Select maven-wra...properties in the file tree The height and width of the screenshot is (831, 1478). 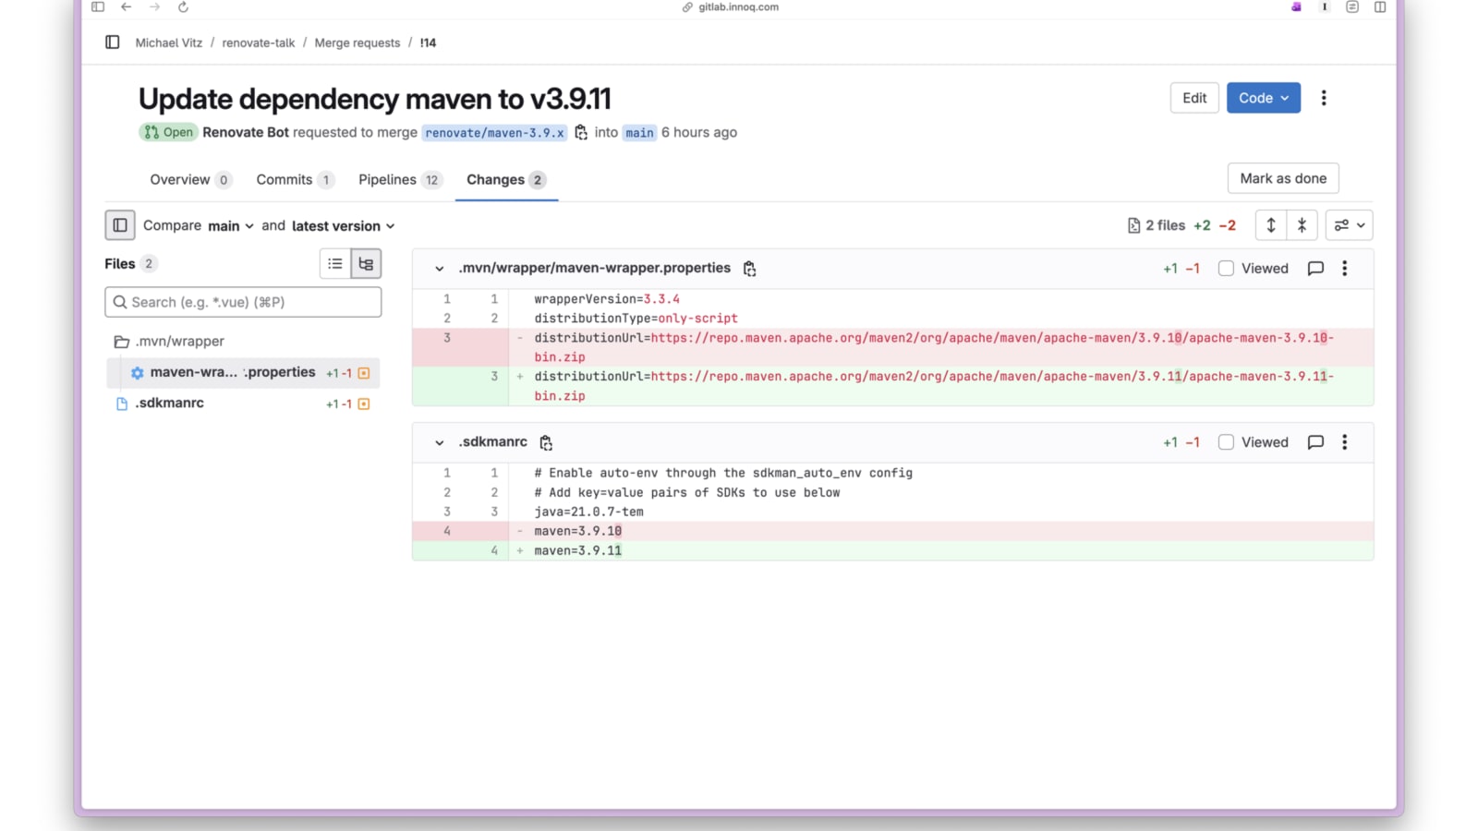click(x=243, y=373)
